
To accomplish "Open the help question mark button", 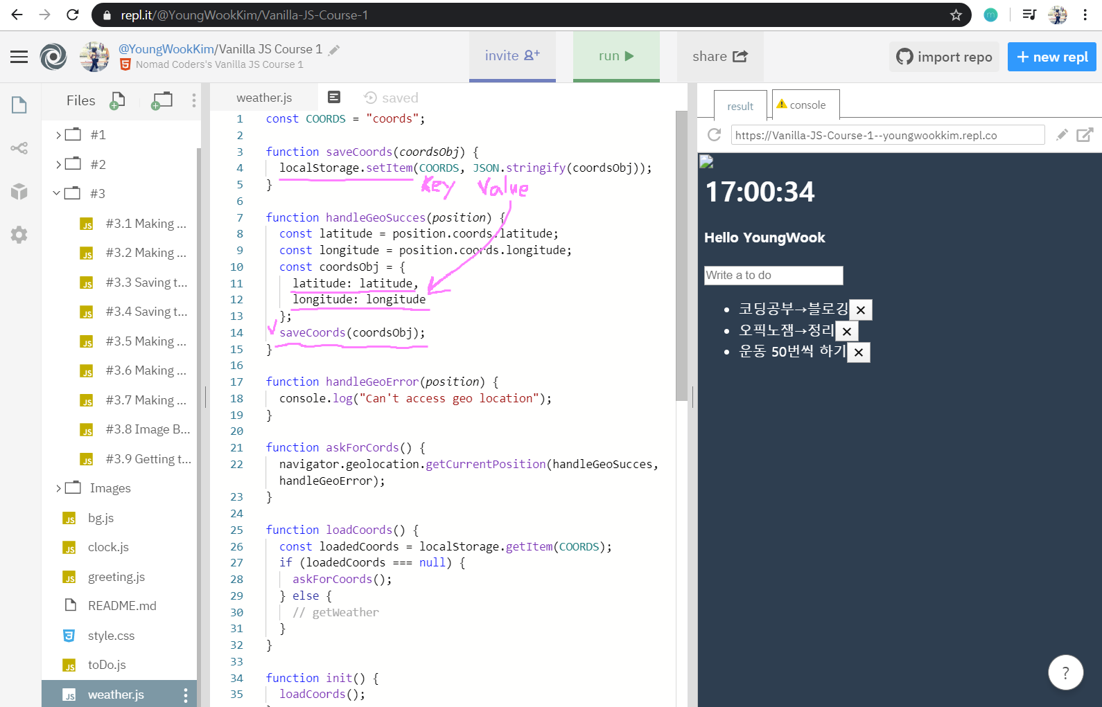I will pyautogui.click(x=1066, y=672).
